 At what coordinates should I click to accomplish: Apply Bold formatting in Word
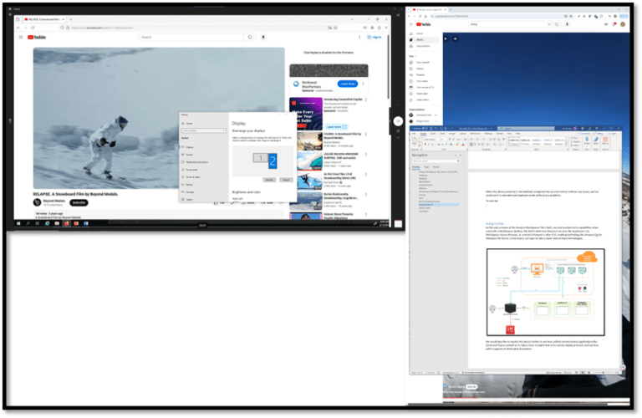(425, 145)
